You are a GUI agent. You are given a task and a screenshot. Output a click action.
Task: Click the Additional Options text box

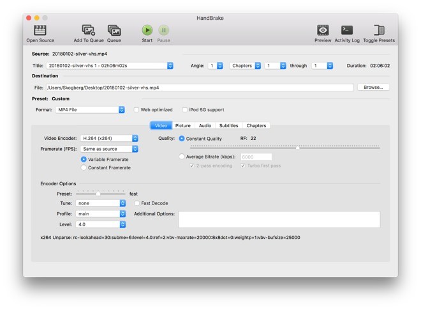[x=279, y=220]
